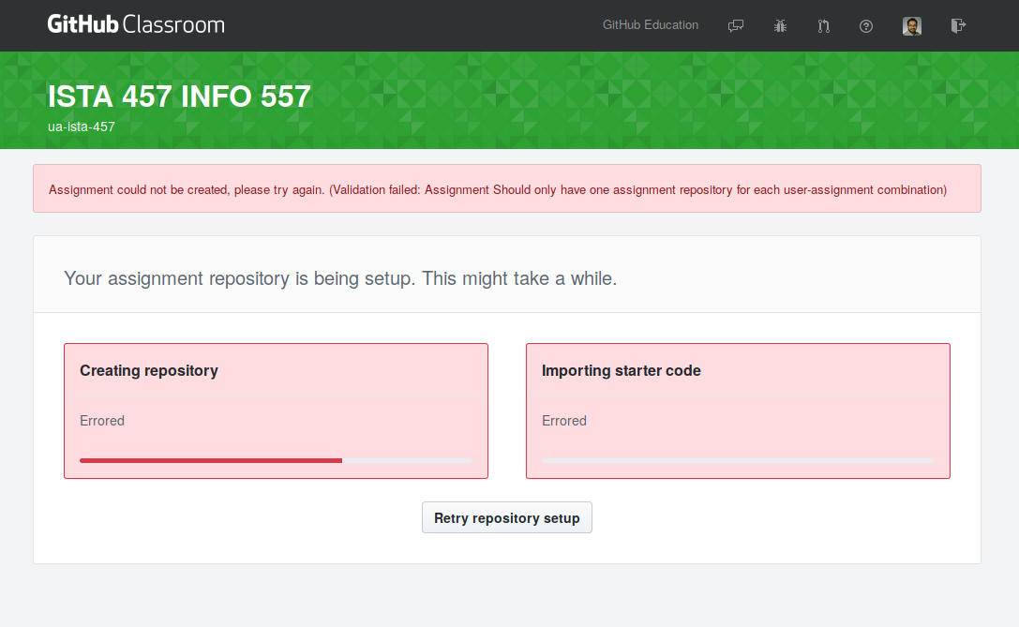Click the Importing starter code status card

(x=738, y=411)
